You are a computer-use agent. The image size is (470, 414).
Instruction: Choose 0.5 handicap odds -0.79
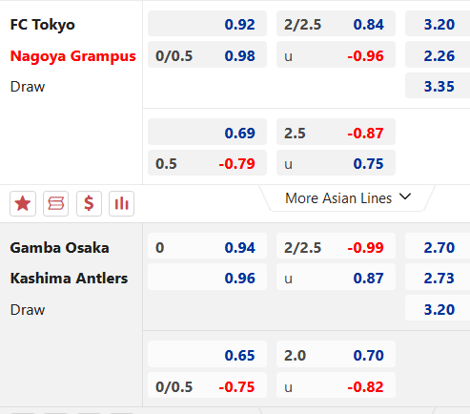point(207,163)
